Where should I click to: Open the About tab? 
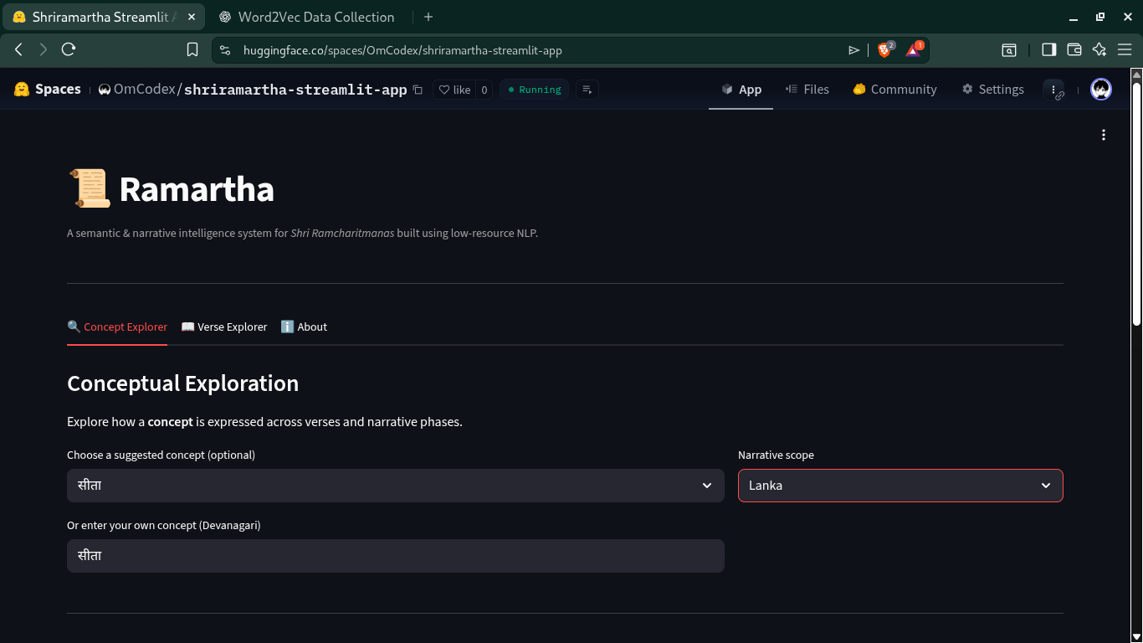point(304,327)
